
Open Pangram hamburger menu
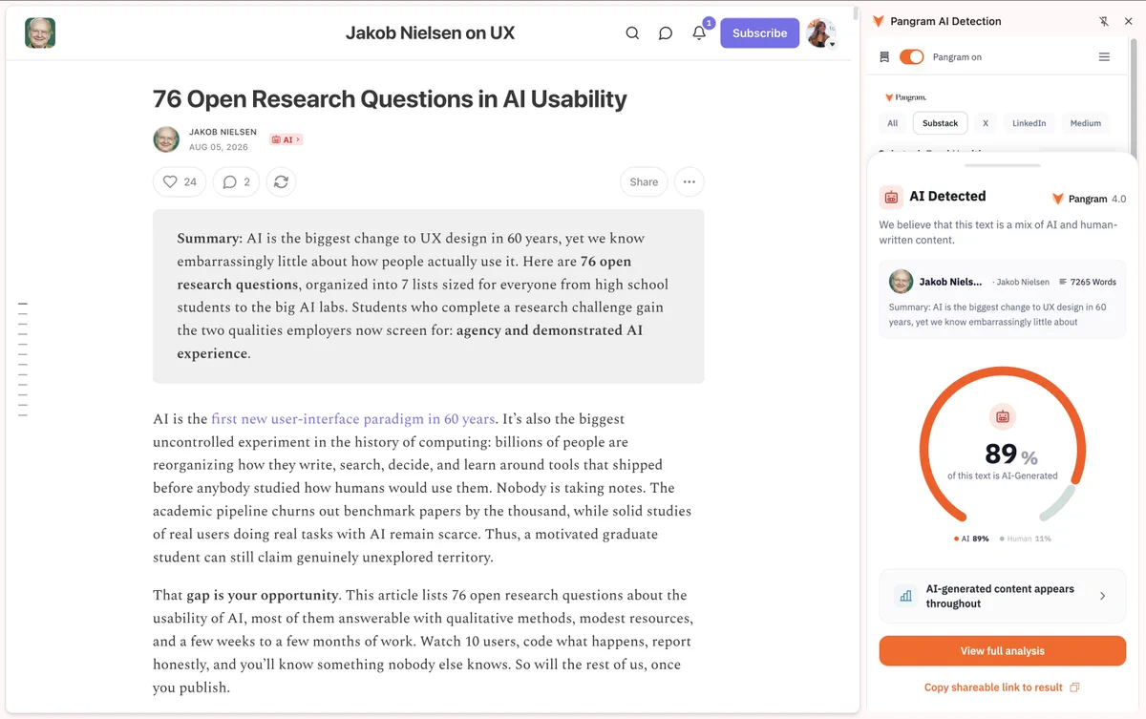coord(1104,57)
